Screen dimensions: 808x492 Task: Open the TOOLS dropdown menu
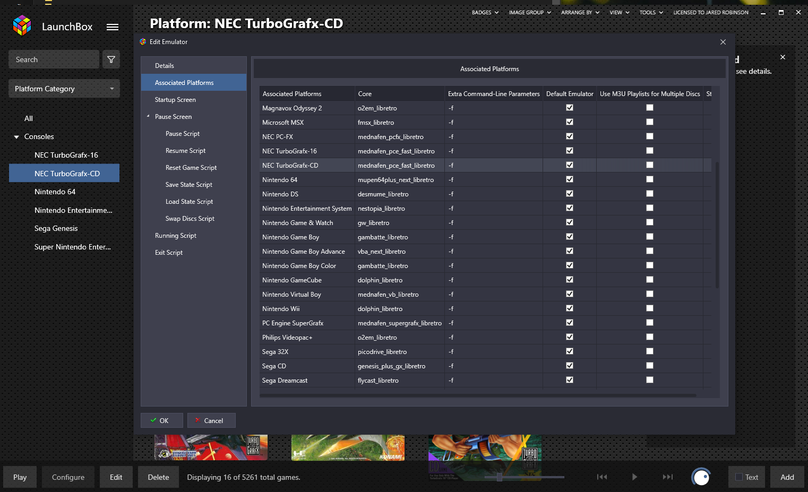651,12
